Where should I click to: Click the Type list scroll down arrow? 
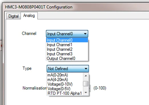86,92
